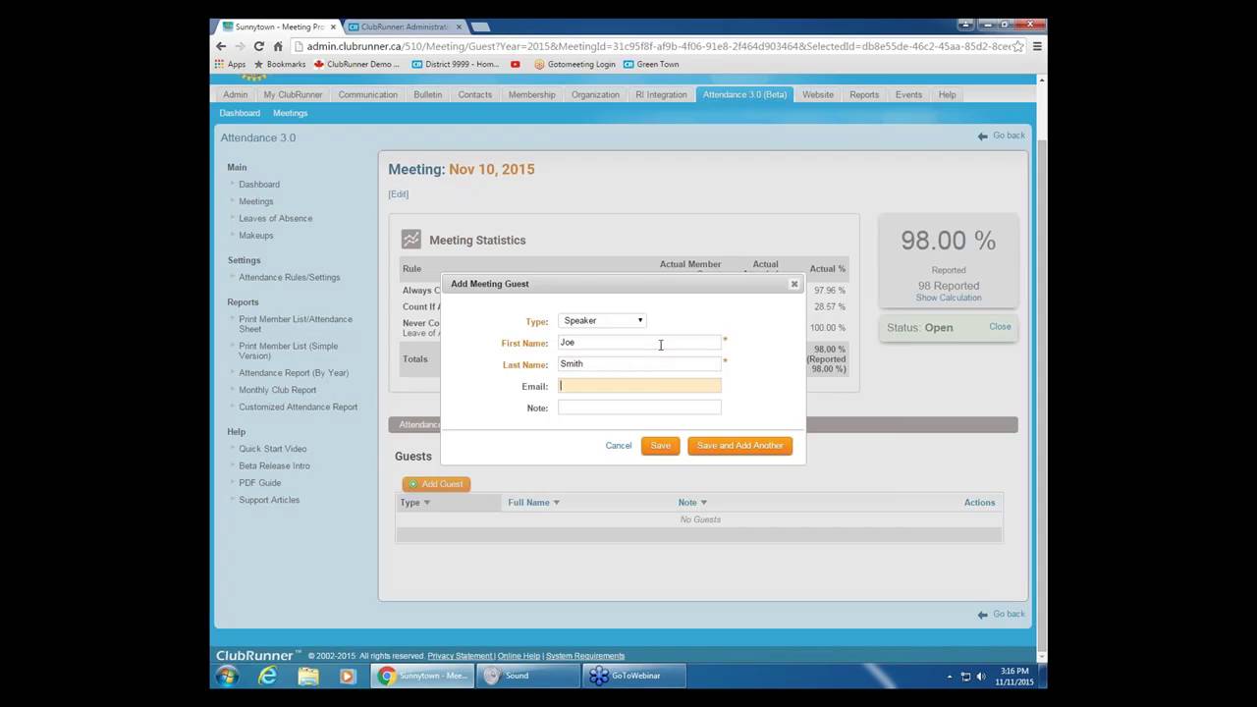Open the Website tab

pos(817,94)
